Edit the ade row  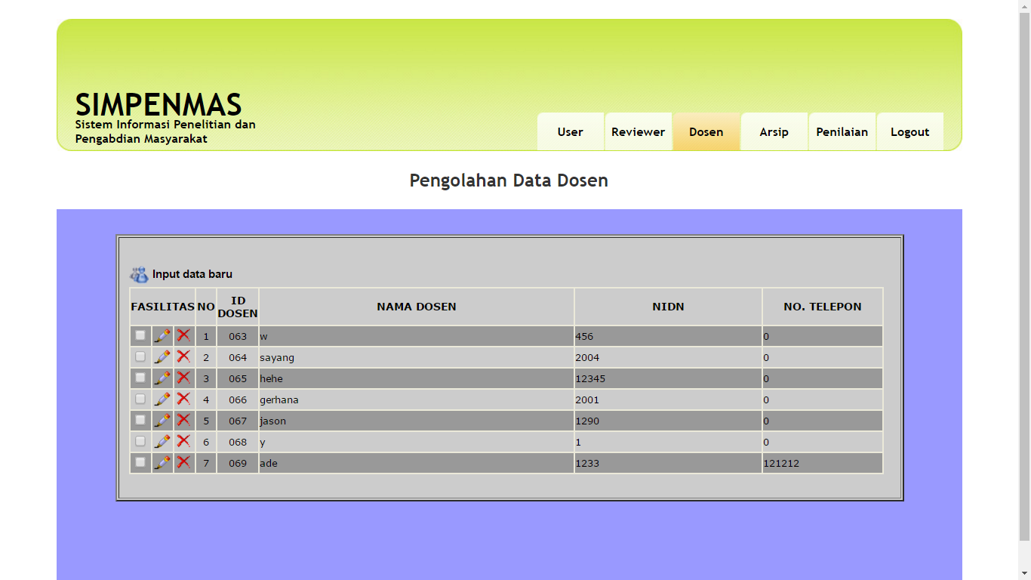pyautogui.click(x=162, y=462)
